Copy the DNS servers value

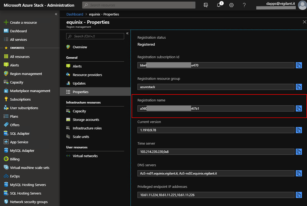pyautogui.click(x=299, y=173)
